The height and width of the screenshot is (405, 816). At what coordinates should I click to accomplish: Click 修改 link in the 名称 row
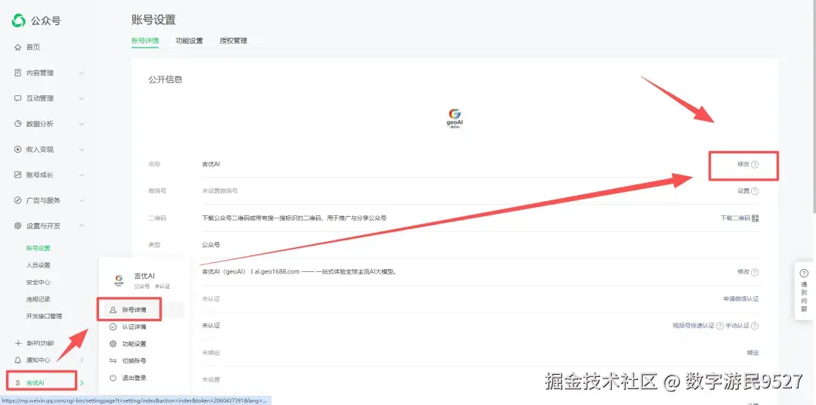tap(743, 164)
